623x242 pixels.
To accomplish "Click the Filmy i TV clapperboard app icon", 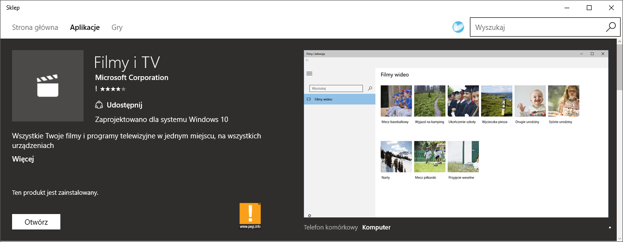I will click(x=48, y=86).
